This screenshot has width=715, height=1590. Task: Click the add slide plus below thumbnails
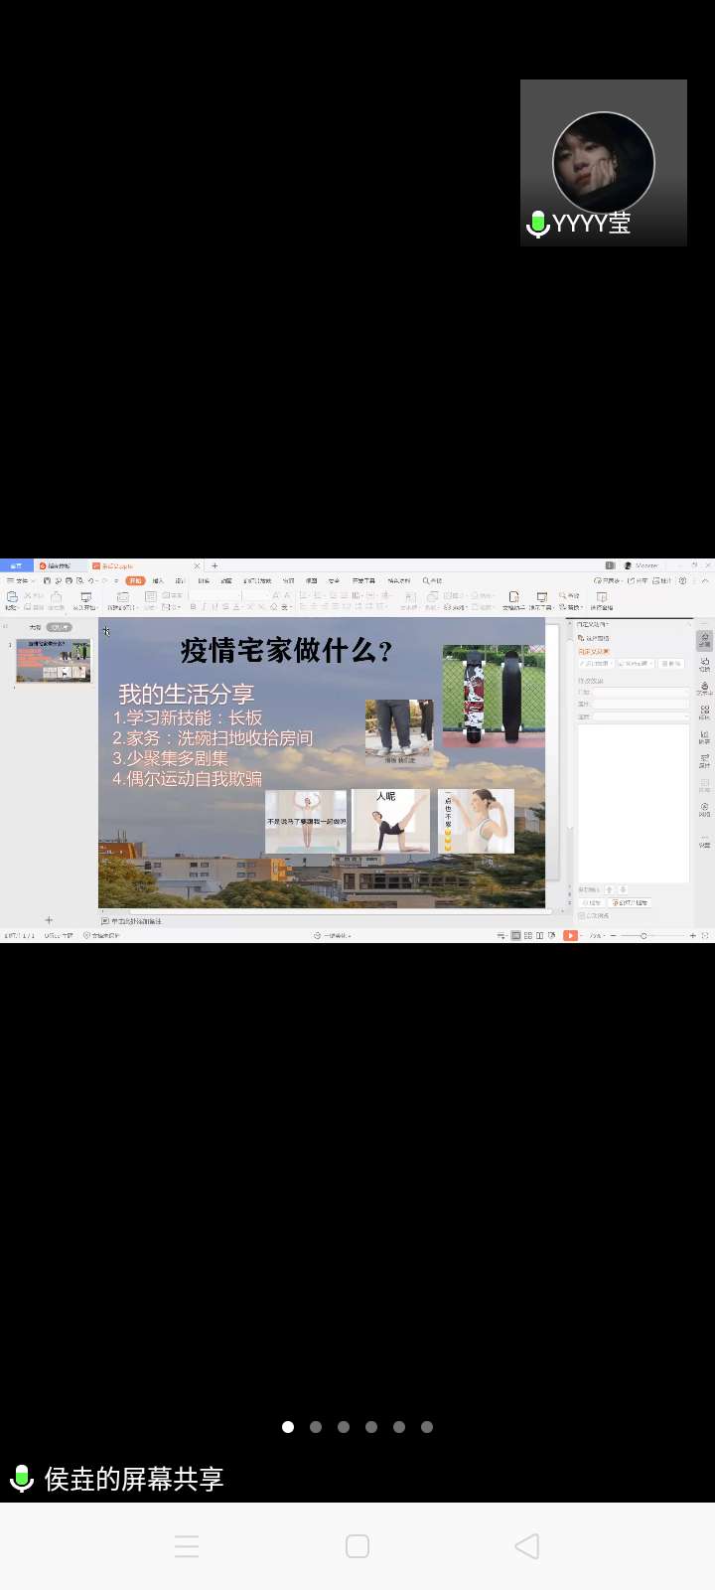(x=49, y=920)
